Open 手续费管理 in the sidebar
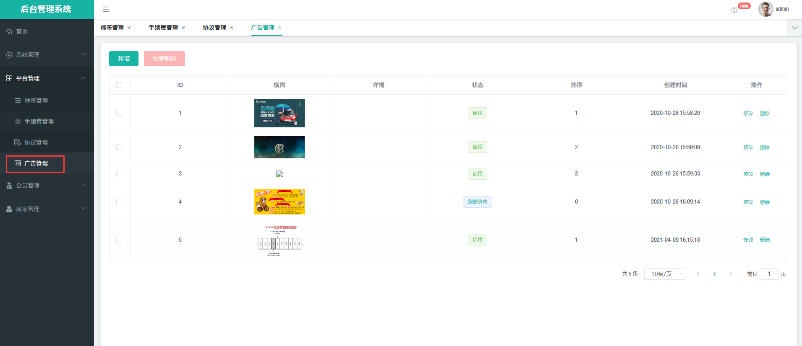 [x=39, y=121]
